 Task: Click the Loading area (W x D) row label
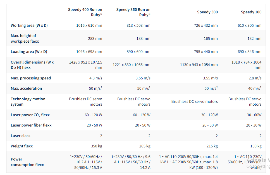pos(29,52)
